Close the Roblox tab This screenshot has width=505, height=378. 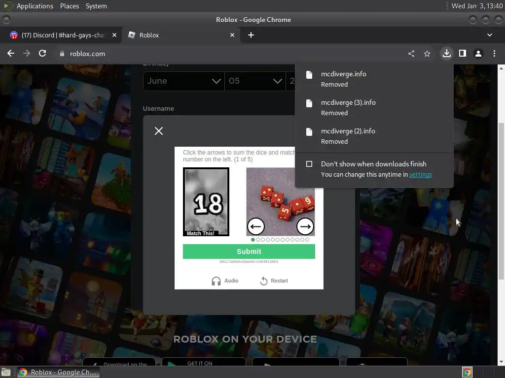pos(232,35)
